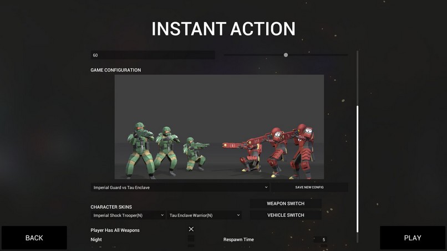
Task: Enable the Night checkbox
Action: coord(191,239)
